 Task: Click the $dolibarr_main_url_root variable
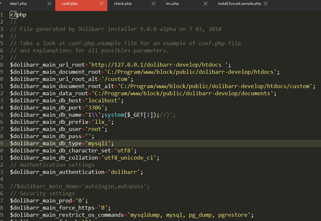coord(47,65)
